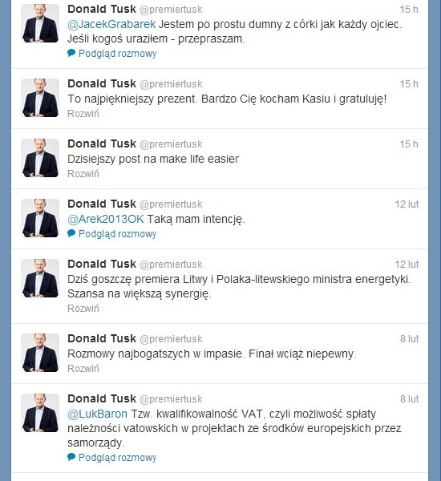This screenshot has width=441, height=481.
Task: Open avatar on the premier Litwy tweet
Action: [x=40, y=278]
